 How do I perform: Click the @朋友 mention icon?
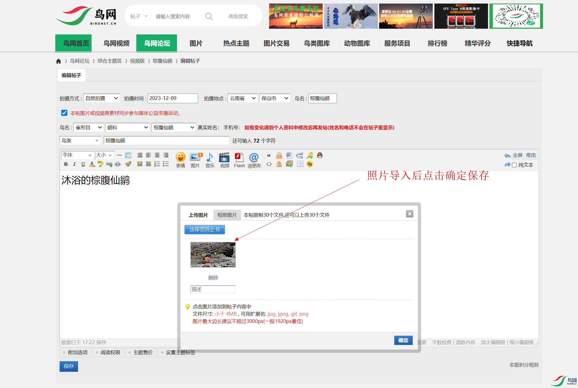[254, 160]
